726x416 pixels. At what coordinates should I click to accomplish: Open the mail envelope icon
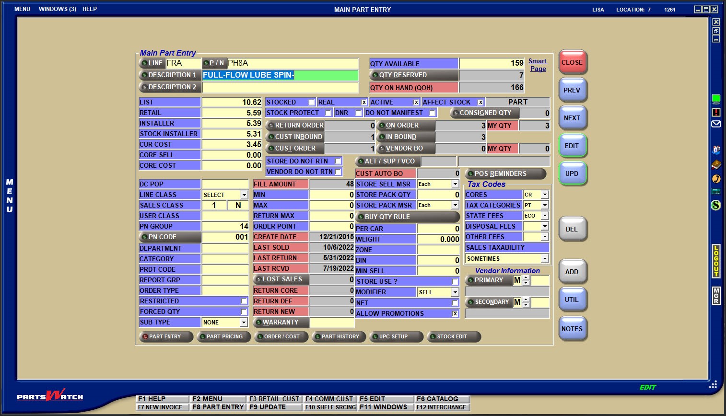pos(716,124)
